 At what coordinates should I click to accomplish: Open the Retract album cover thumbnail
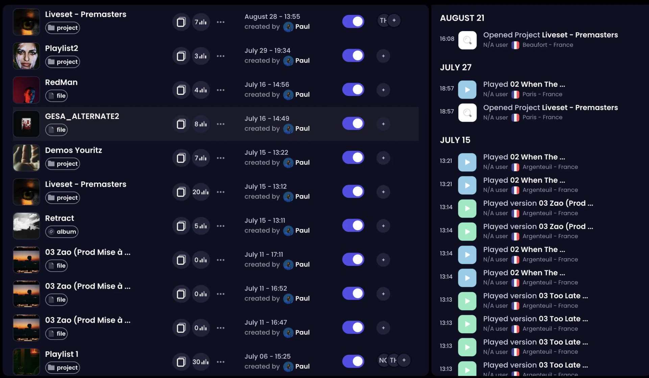[26, 226]
